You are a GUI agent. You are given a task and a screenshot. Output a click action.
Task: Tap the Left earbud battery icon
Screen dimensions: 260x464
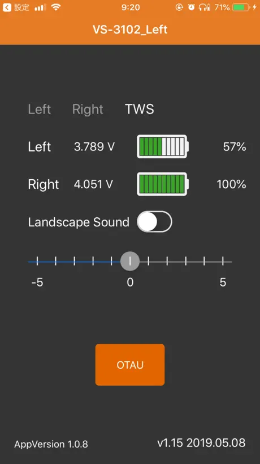pyautogui.click(x=163, y=146)
